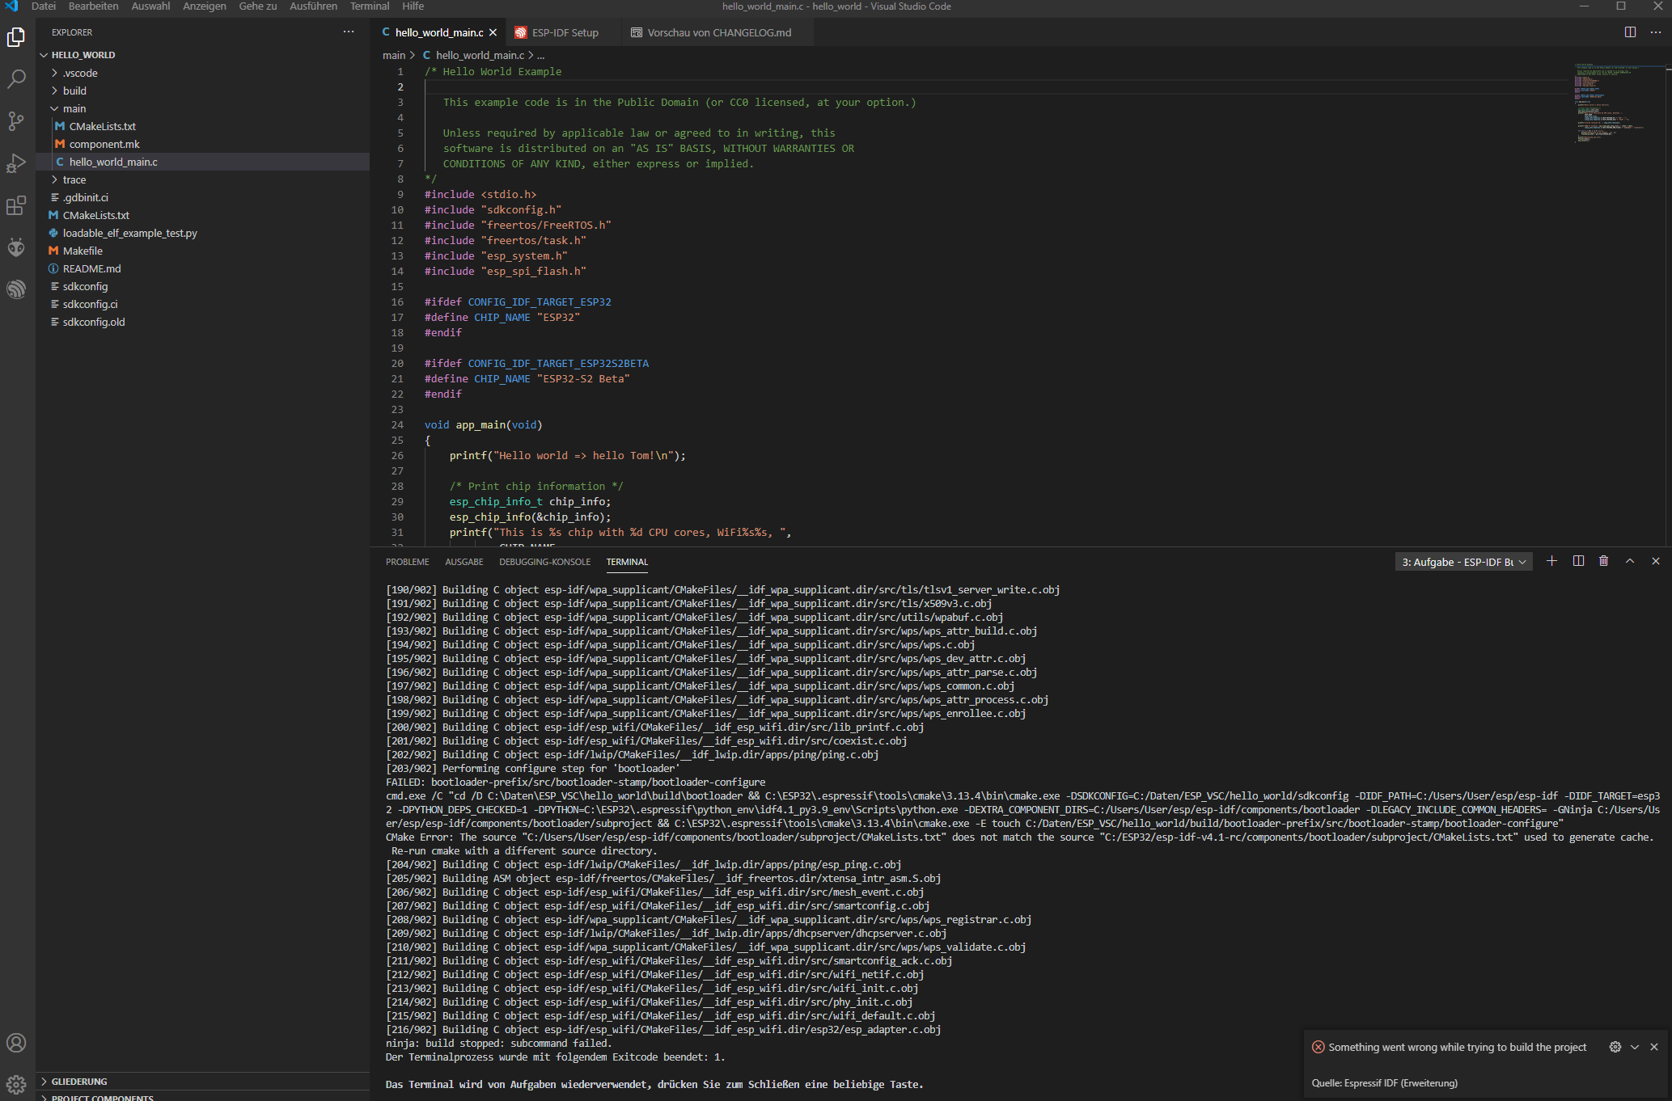Screen dimensions: 1672x1101
Task: Kill terminal with trash icon
Action: pos(1604,561)
